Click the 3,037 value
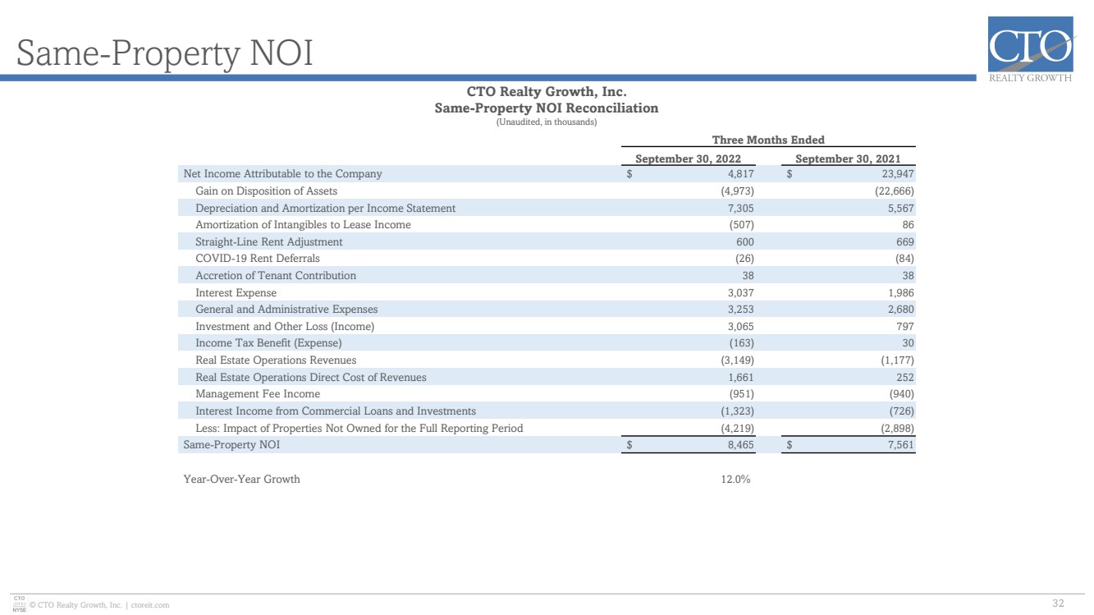1094x615 pixels. coord(740,292)
